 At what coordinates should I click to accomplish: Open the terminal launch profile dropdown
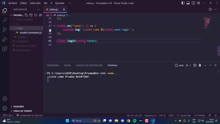click(190, 65)
